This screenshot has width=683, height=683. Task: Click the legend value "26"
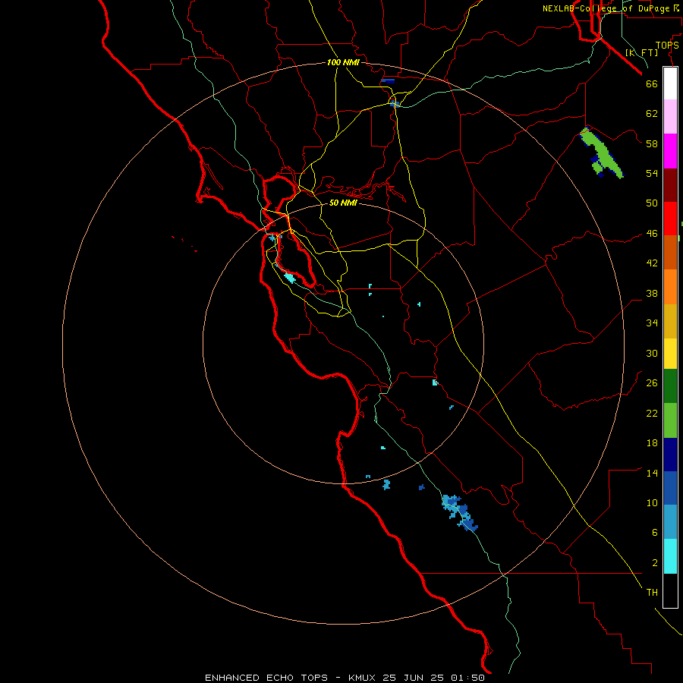pos(652,383)
